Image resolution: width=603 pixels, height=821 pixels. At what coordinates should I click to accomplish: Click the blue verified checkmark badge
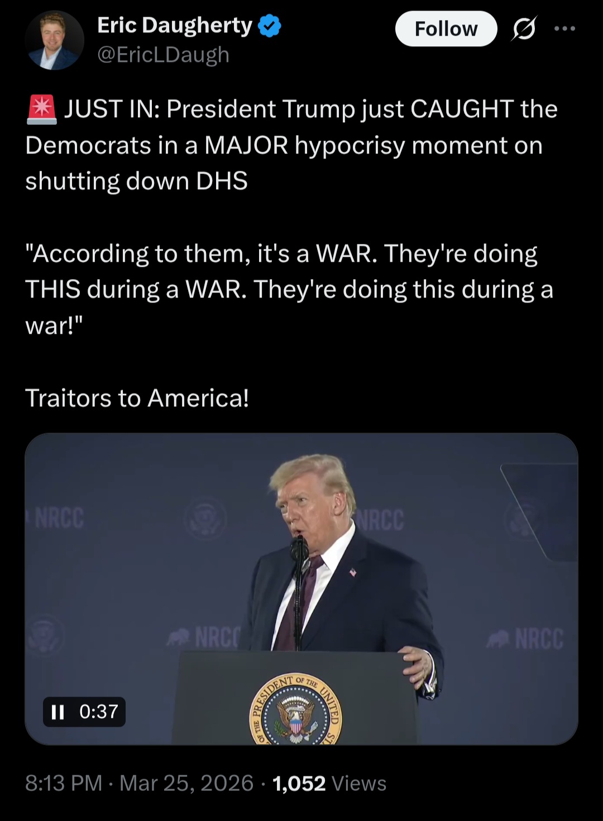[x=270, y=27]
